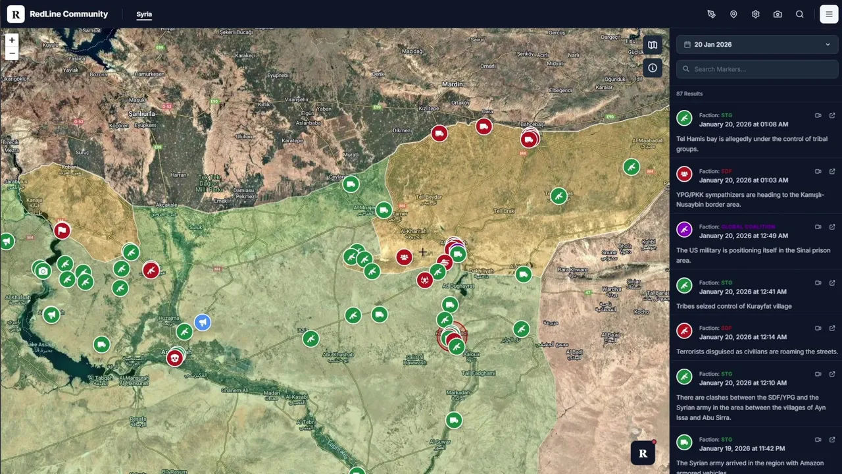Click the red flag marker on M4
Image resolution: width=842 pixels, height=474 pixels.
pyautogui.click(x=62, y=230)
